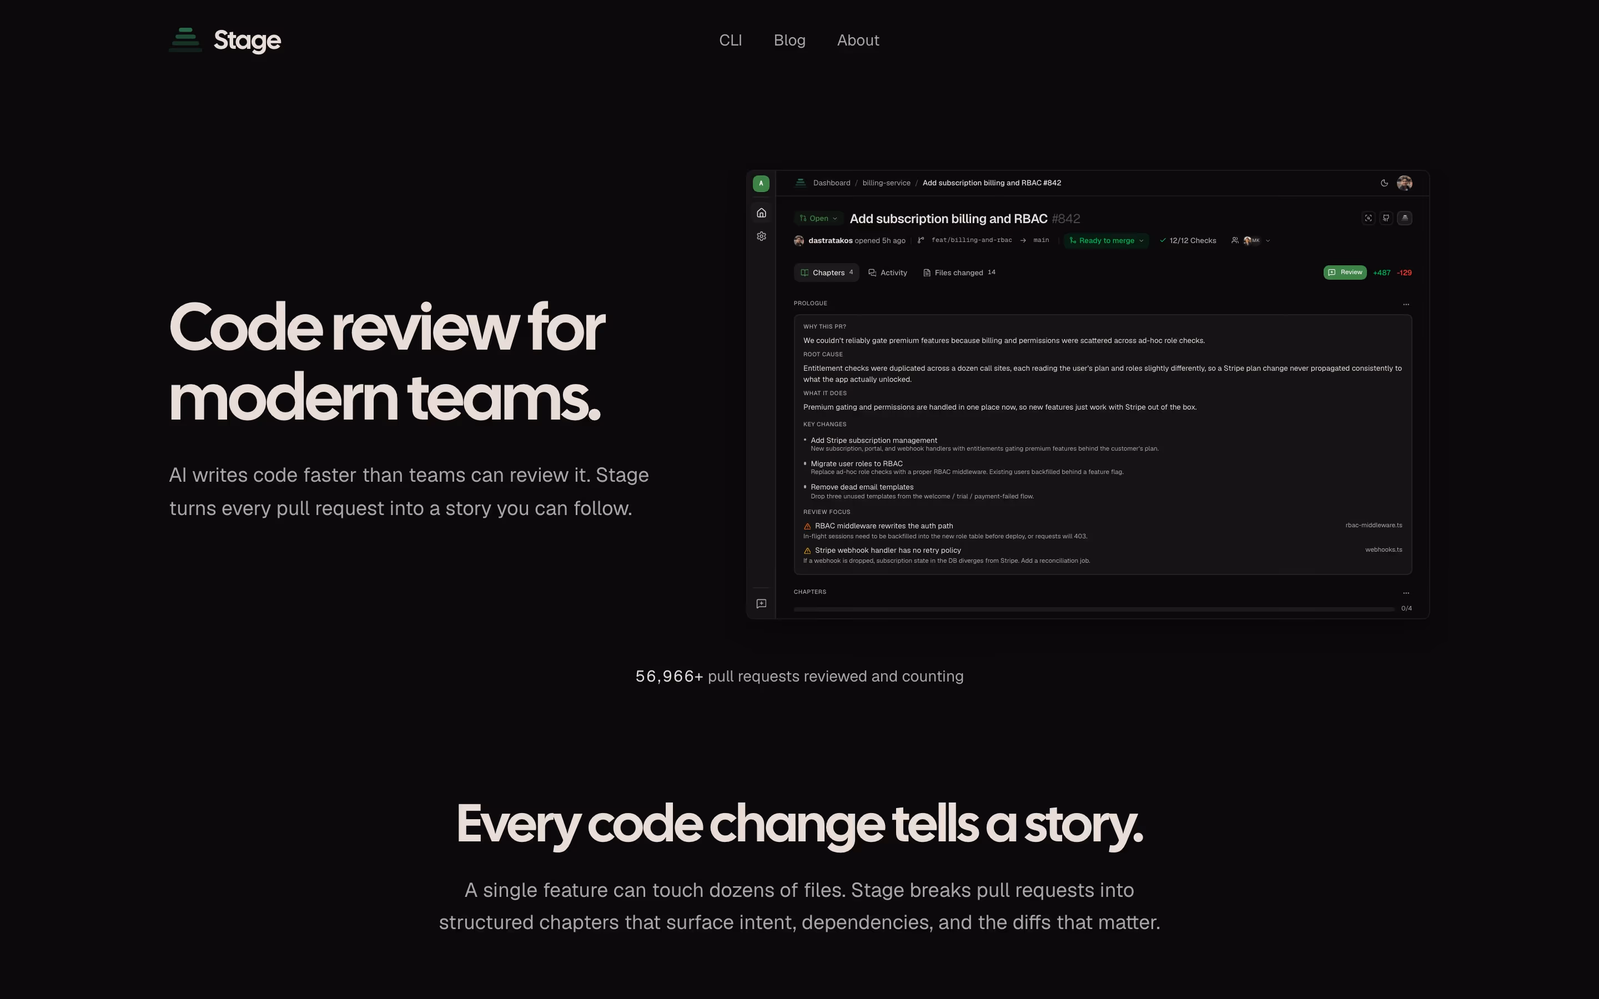Open the home icon in app sidebar
Image resolution: width=1599 pixels, height=999 pixels.
pyautogui.click(x=761, y=213)
